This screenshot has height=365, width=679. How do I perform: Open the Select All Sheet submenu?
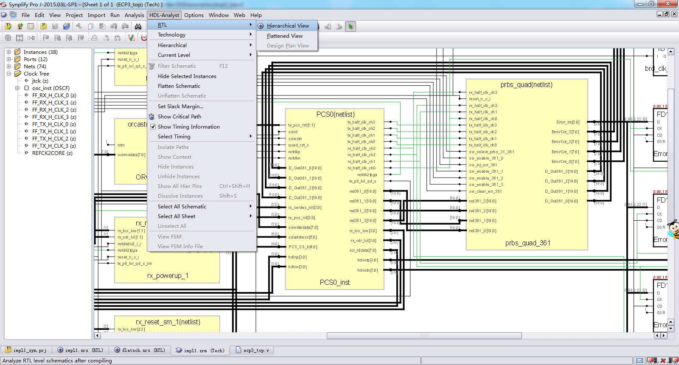click(201, 216)
